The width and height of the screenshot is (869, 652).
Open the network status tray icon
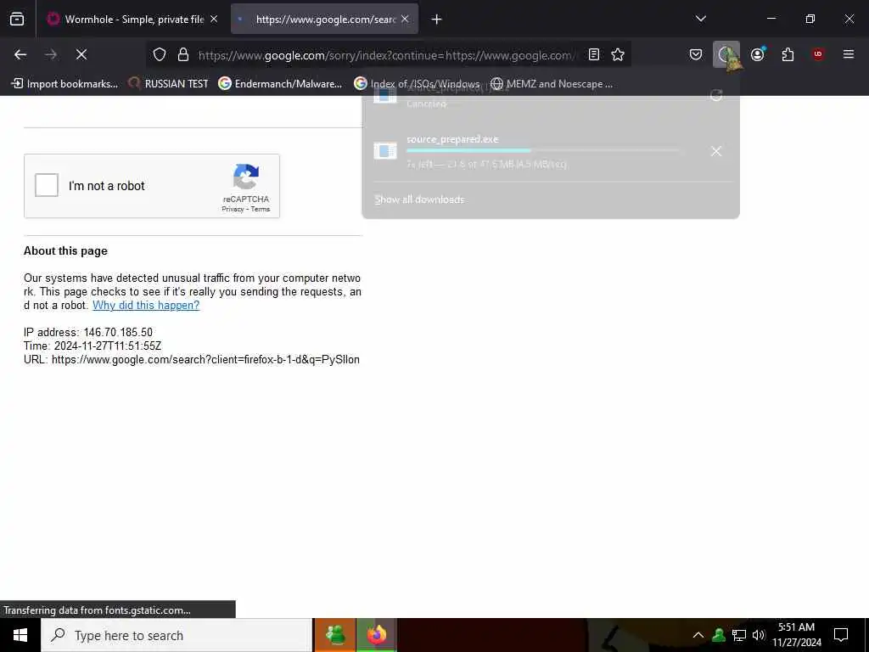(x=739, y=635)
